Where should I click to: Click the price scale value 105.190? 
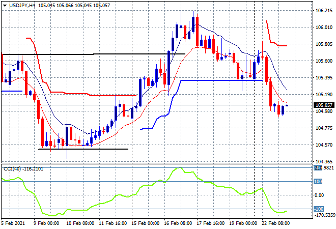click(324, 95)
